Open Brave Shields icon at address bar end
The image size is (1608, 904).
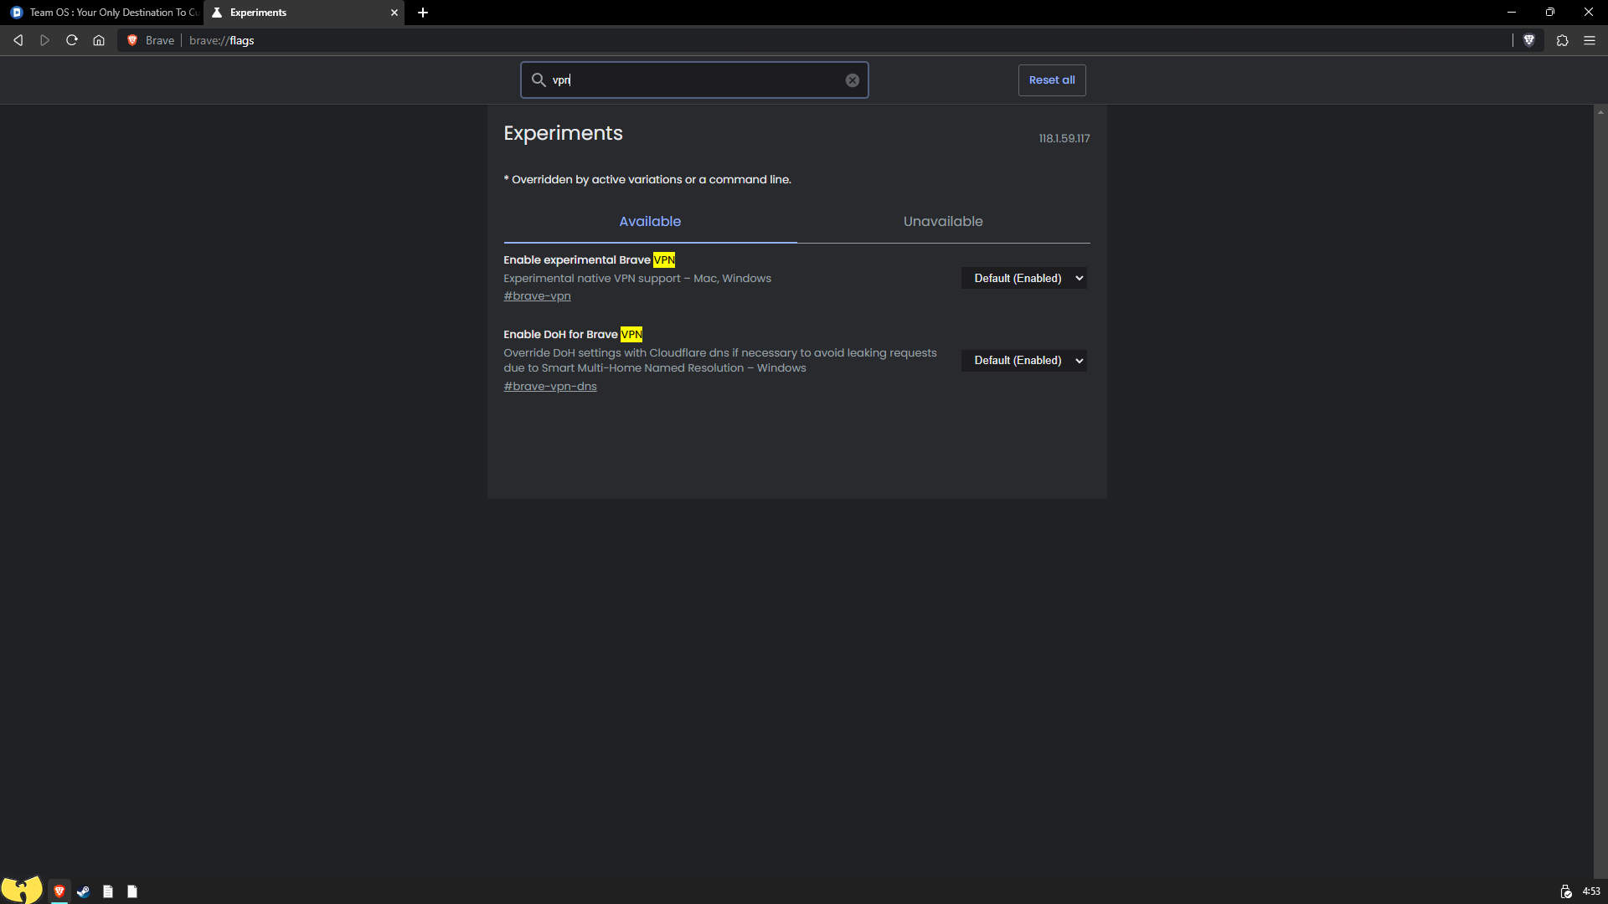pos(1529,40)
